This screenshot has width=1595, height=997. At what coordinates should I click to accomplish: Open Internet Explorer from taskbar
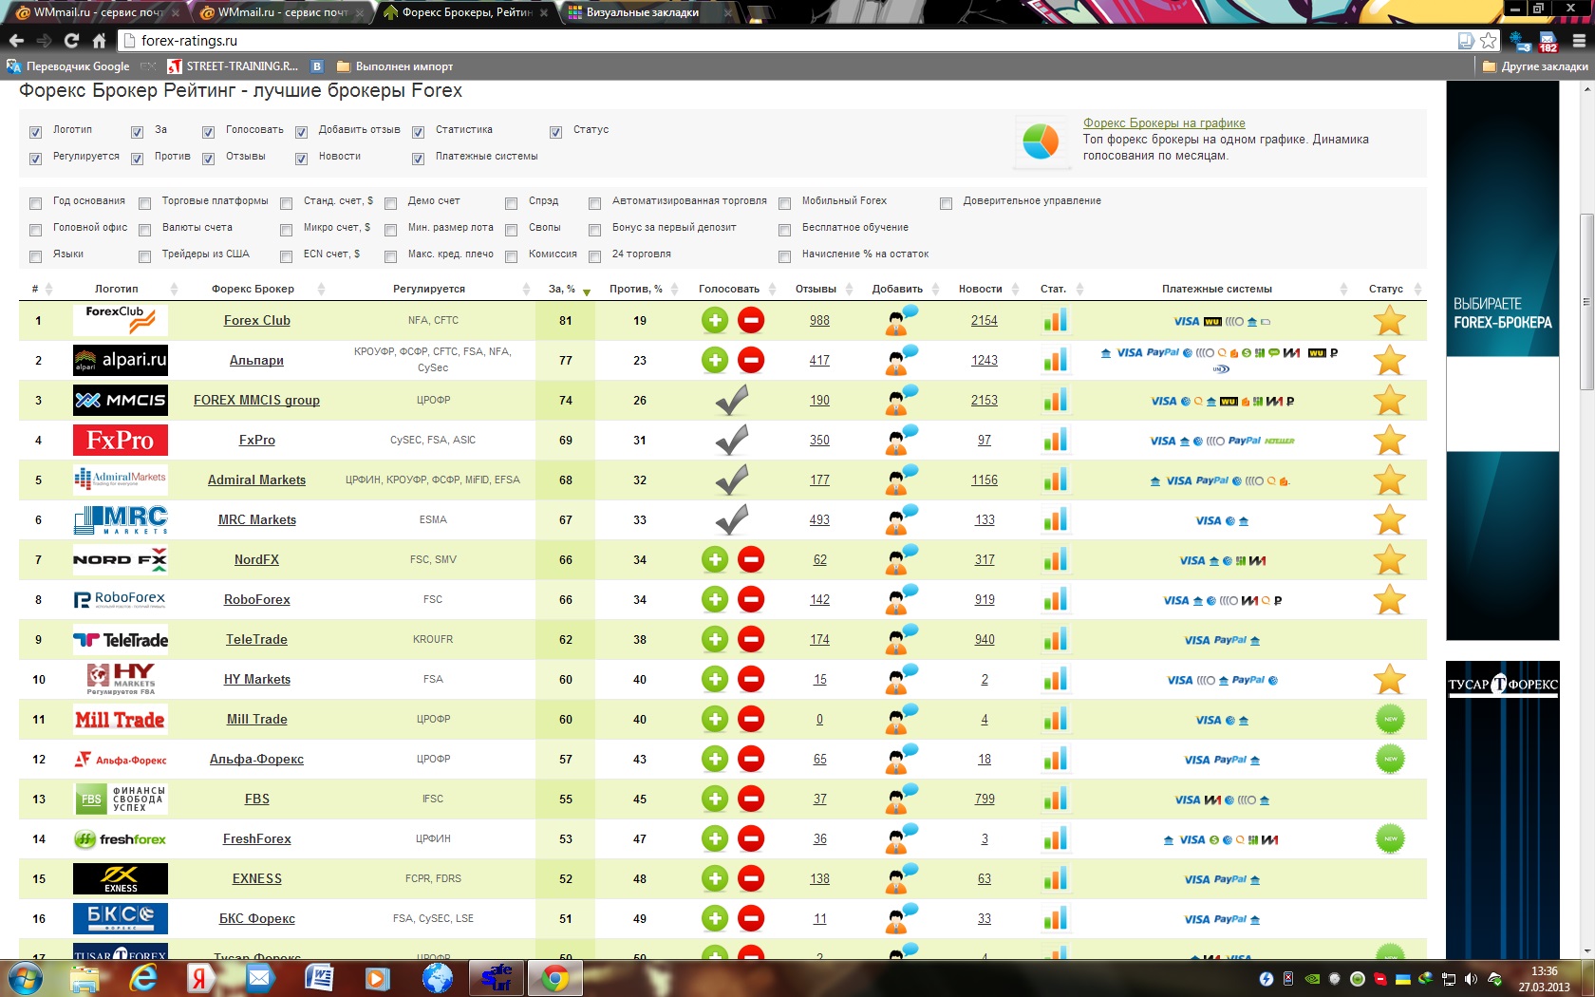(142, 978)
